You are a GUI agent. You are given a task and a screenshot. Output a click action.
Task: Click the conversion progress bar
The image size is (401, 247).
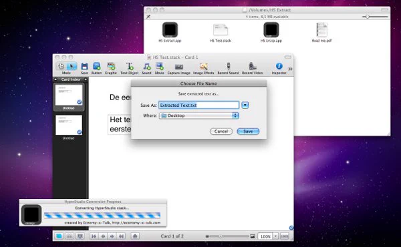102,216
